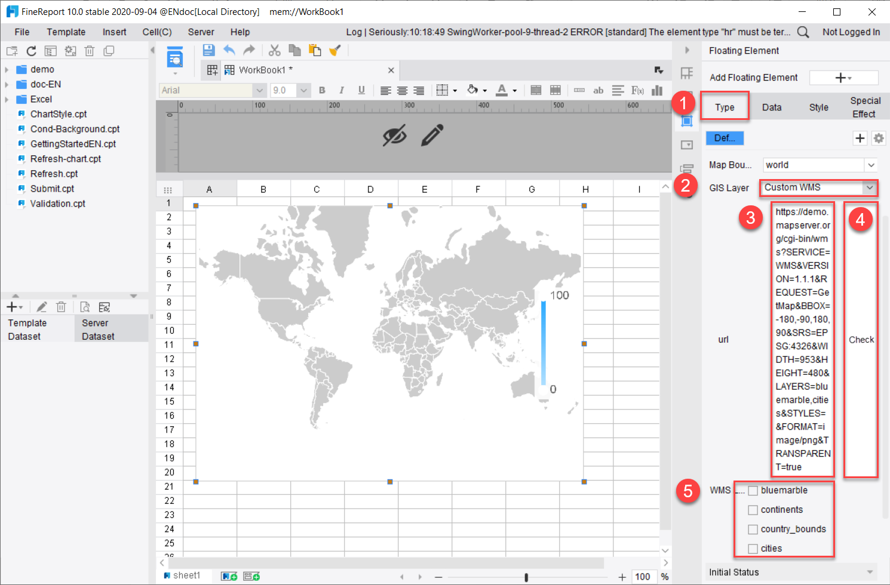This screenshot has height=585, width=890.
Task: Expand the font size dropdown
Action: coord(304,90)
